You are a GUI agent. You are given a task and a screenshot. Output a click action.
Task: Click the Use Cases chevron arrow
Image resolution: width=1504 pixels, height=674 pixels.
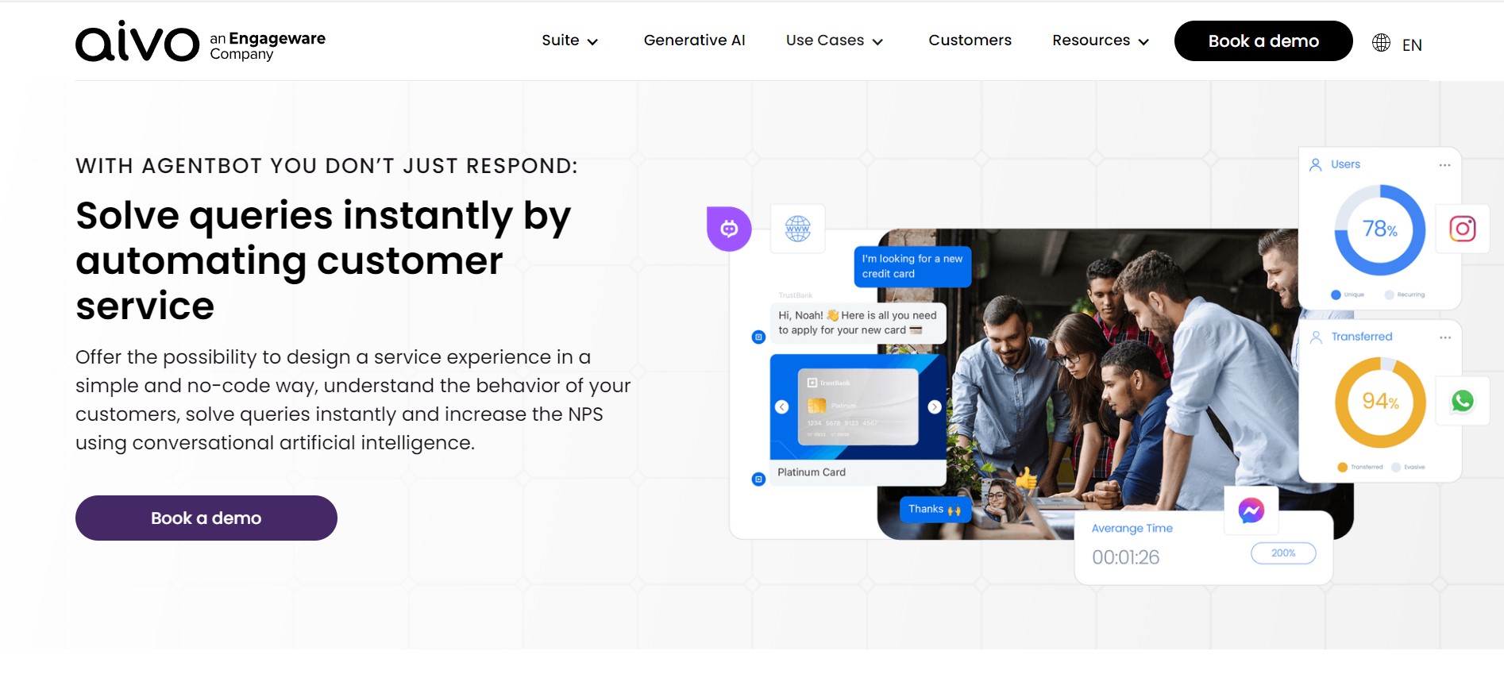(x=877, y=42)
